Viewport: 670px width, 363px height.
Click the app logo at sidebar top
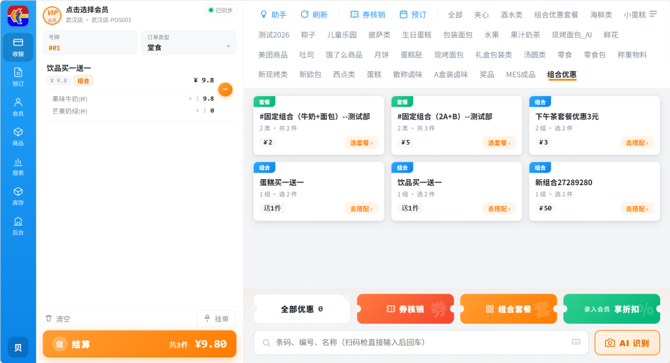pyautogui.click(x=18, y=16)
